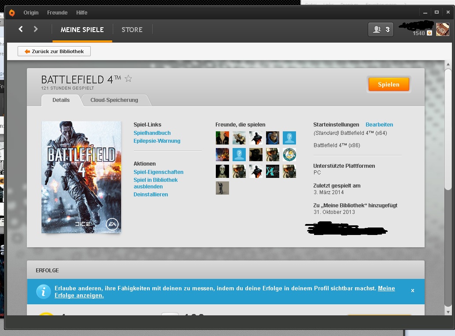Screen dimensions: 455x336
Task: Launch the game with Spielen button
Action: click(x=388, y=84)
